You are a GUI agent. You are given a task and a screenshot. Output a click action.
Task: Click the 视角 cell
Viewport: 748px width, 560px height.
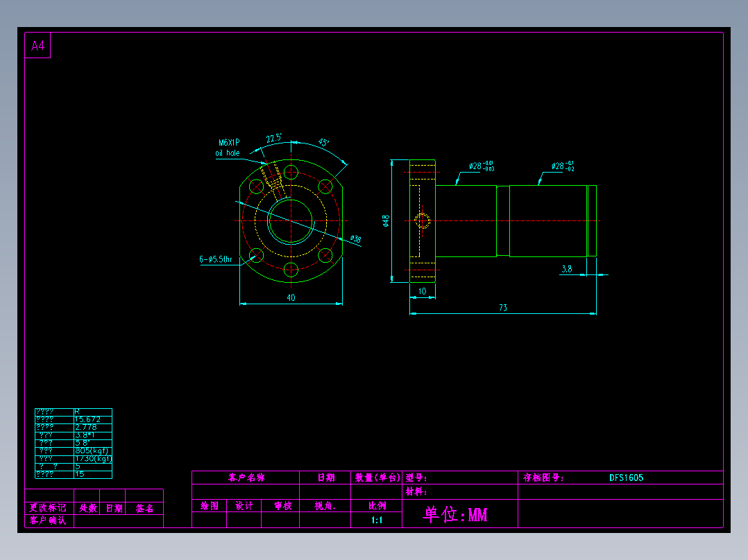tap(325, 506)
